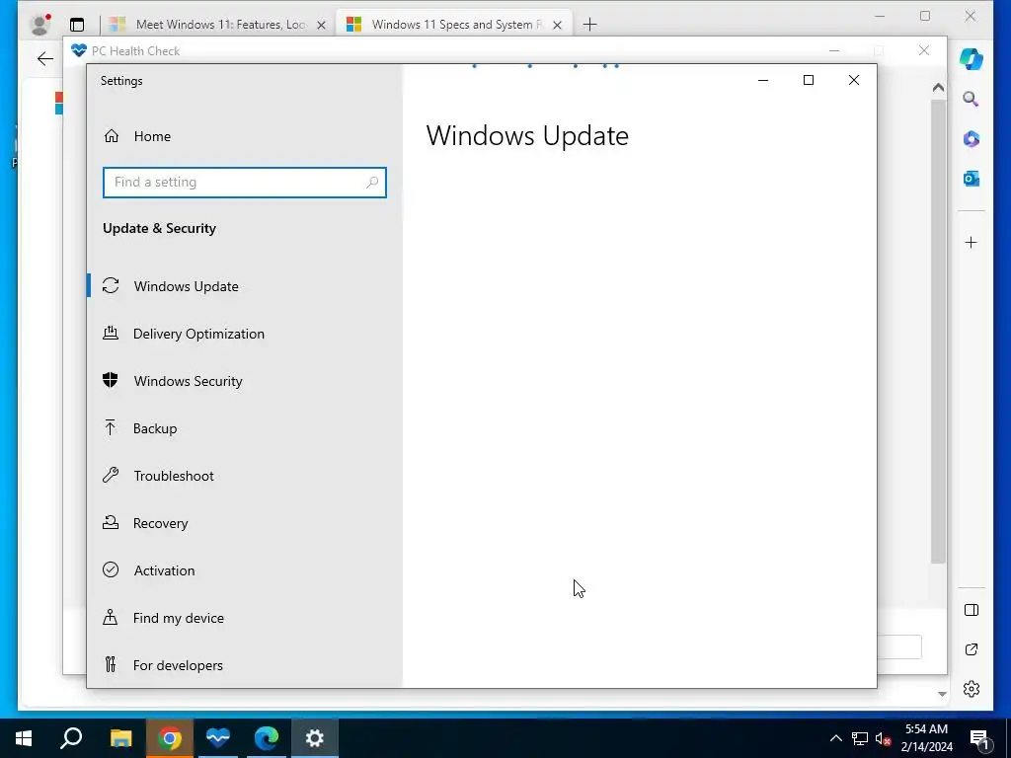Switch to Windows 11 Specs and System tab

coord(454,25)
